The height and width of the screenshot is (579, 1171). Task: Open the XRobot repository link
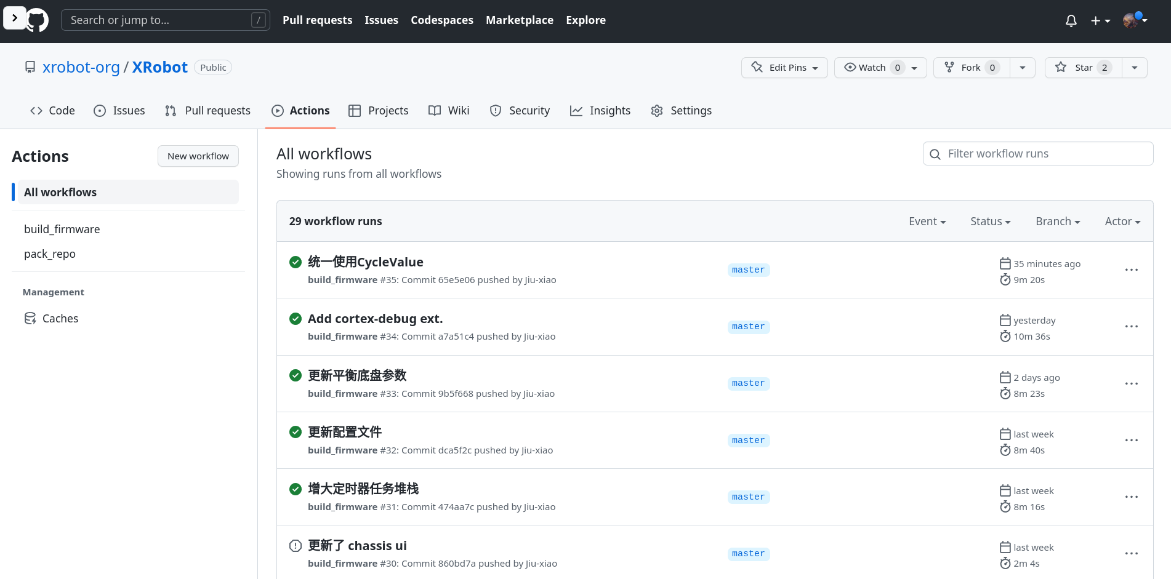pyautogui.click(x=159, y=67)
